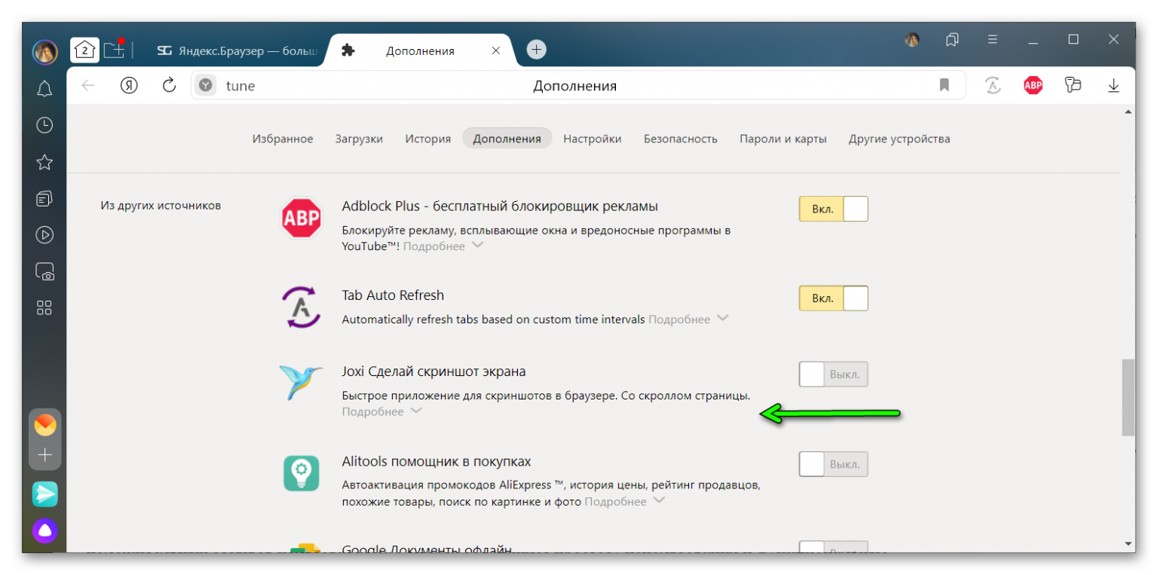
Task: Open history clock icon in sidebar
Action: pyautogui.click(x=44, y=125)
